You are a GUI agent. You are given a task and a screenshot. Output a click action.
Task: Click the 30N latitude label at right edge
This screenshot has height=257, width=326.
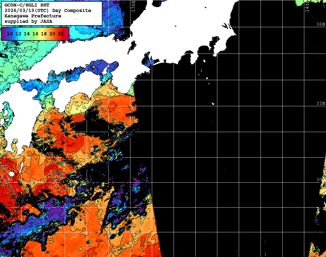[x=321, y=180]
